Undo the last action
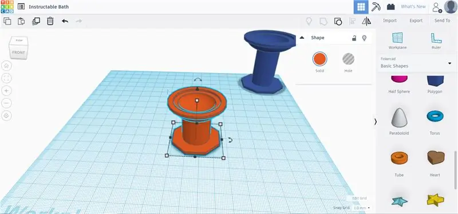The image size is (458, 214). 65,21
